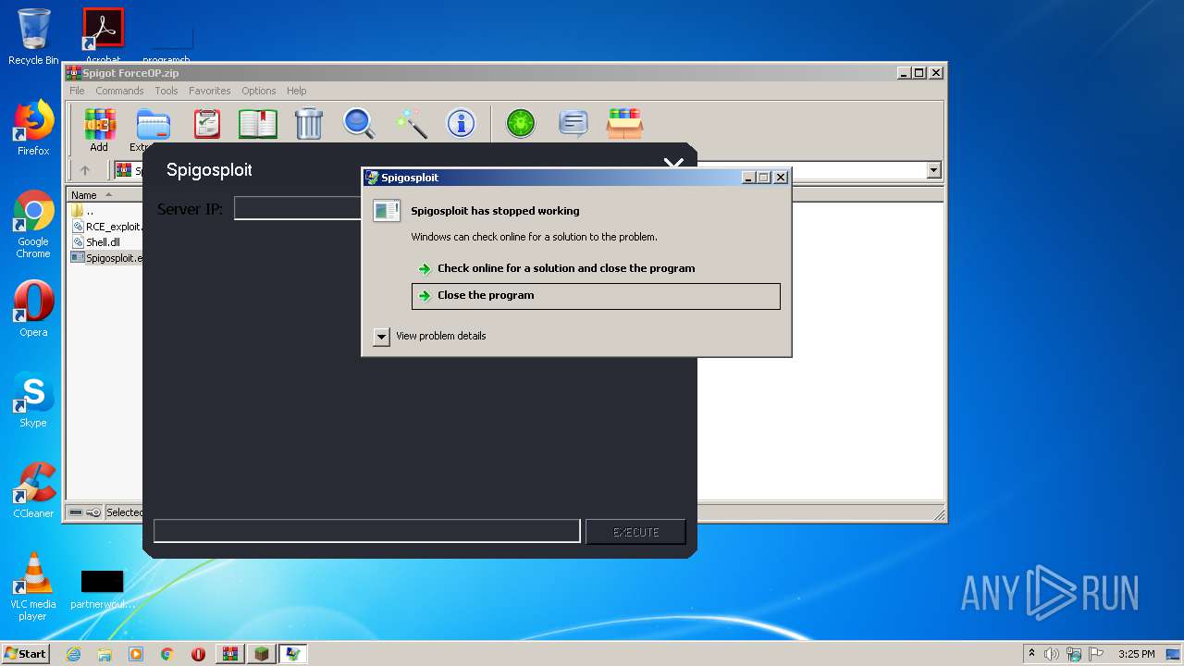
Task: Choose Close the program option
Action: pos(596,296)
